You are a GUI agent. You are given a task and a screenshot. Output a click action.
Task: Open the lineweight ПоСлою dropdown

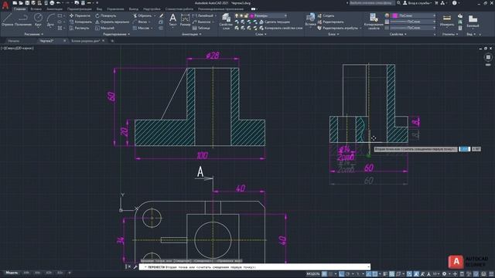coord(412,22)
